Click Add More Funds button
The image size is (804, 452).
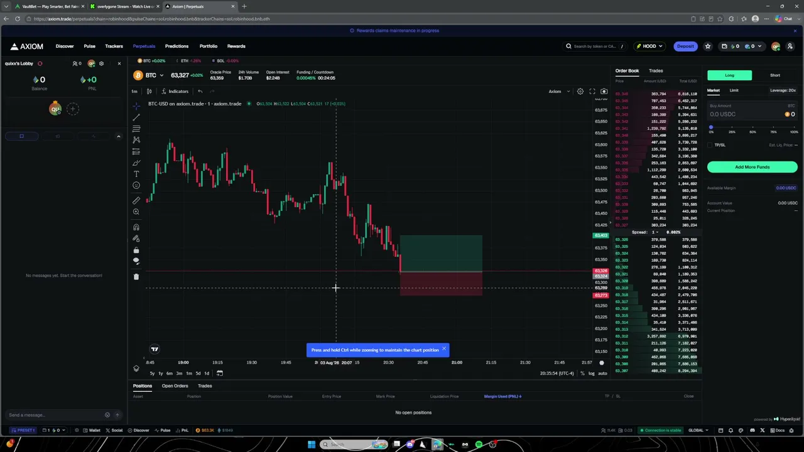click(752, 167)
